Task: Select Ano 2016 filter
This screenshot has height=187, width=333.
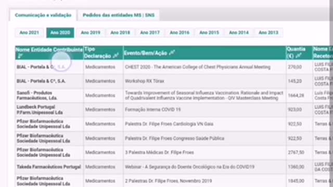Action: coord(180,33)
